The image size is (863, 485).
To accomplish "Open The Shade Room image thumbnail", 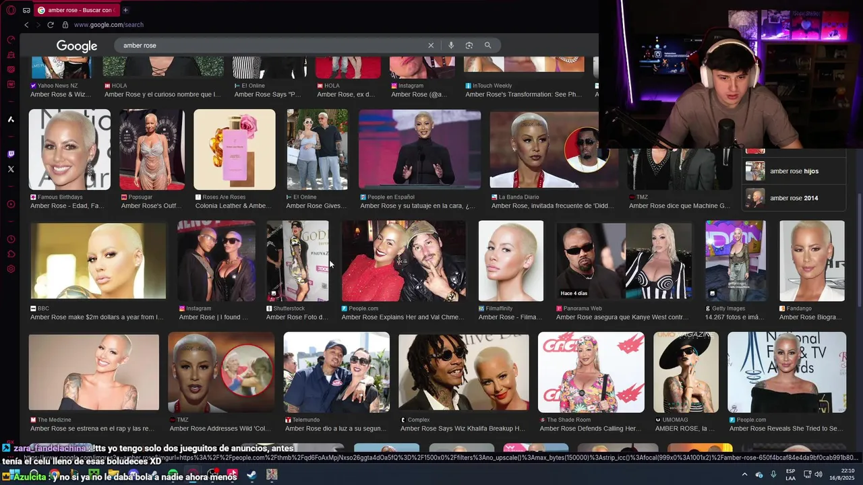I will [x=591, y=373].
